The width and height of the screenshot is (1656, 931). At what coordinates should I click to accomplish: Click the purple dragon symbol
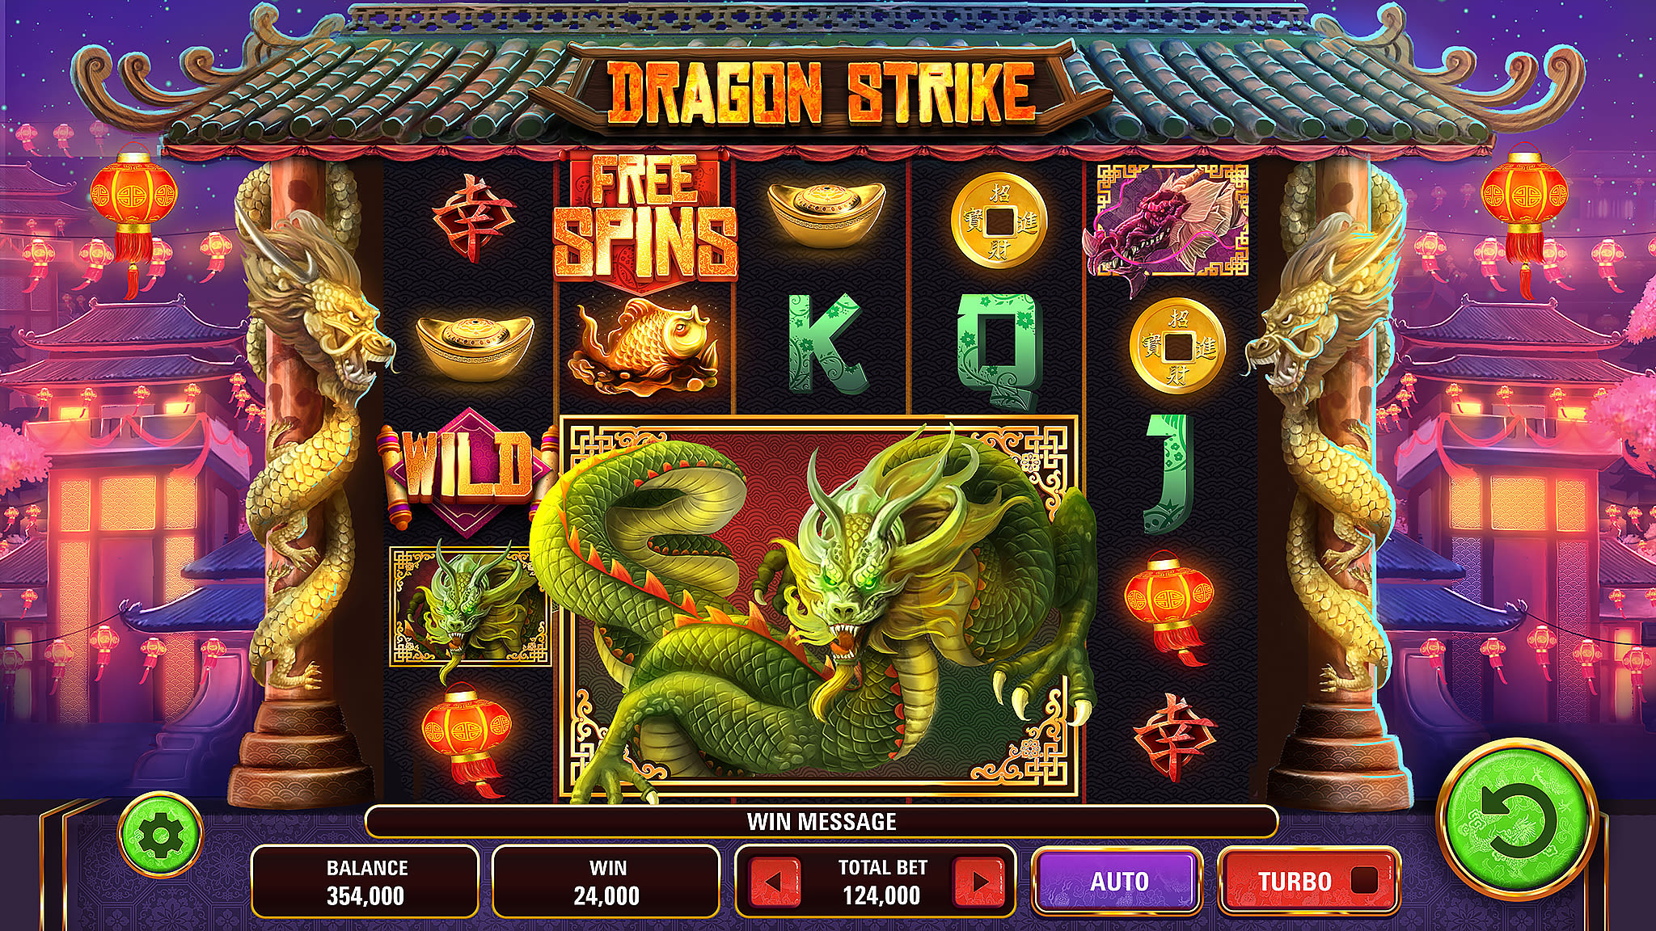(1164, 220)
